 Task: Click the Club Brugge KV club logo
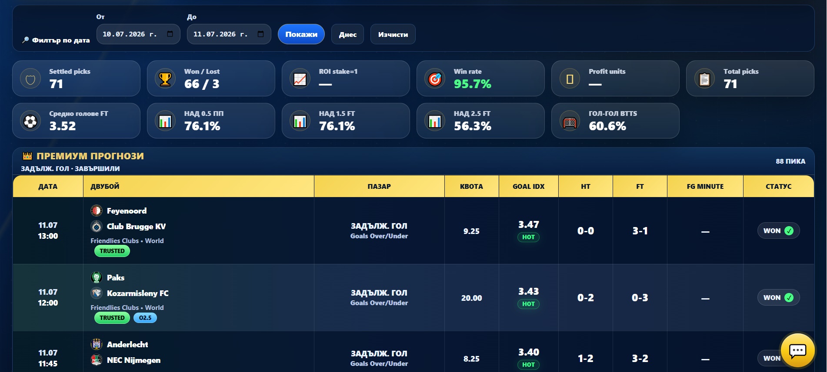coord(97,227)
